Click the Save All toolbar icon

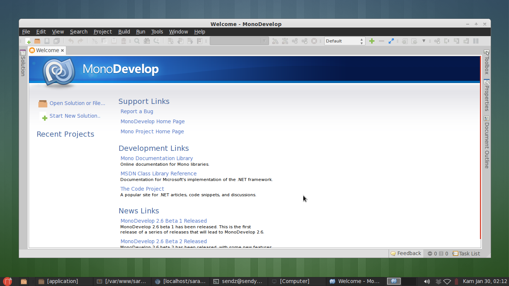click(x=57, y=41)
